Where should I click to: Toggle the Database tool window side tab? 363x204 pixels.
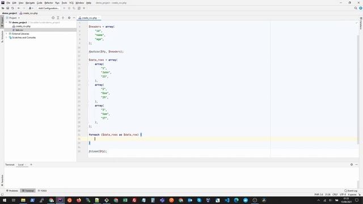(x=361, y=24)
